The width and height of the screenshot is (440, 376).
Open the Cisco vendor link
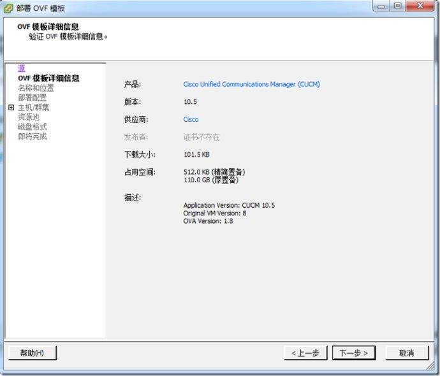pyautogui.click(x=191, y=119)
